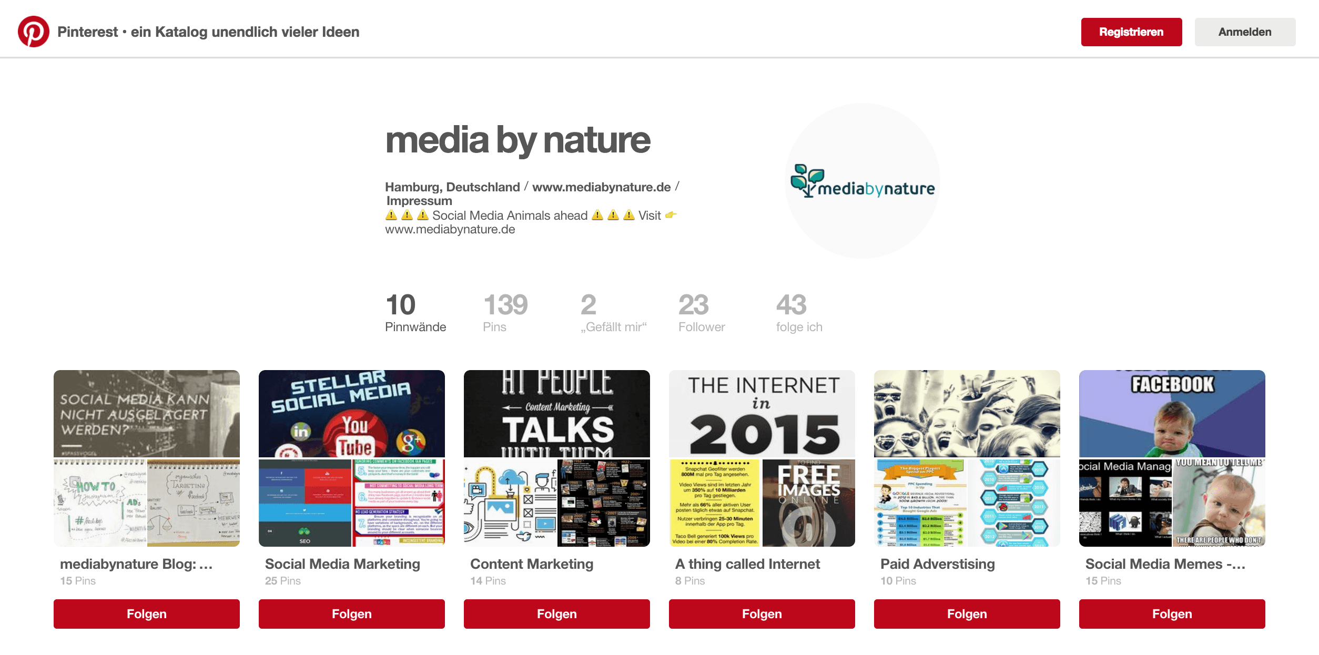The image size is (1319, 655).
Task: Open the Social Media Memes board title
Action: pos(1165,564)
